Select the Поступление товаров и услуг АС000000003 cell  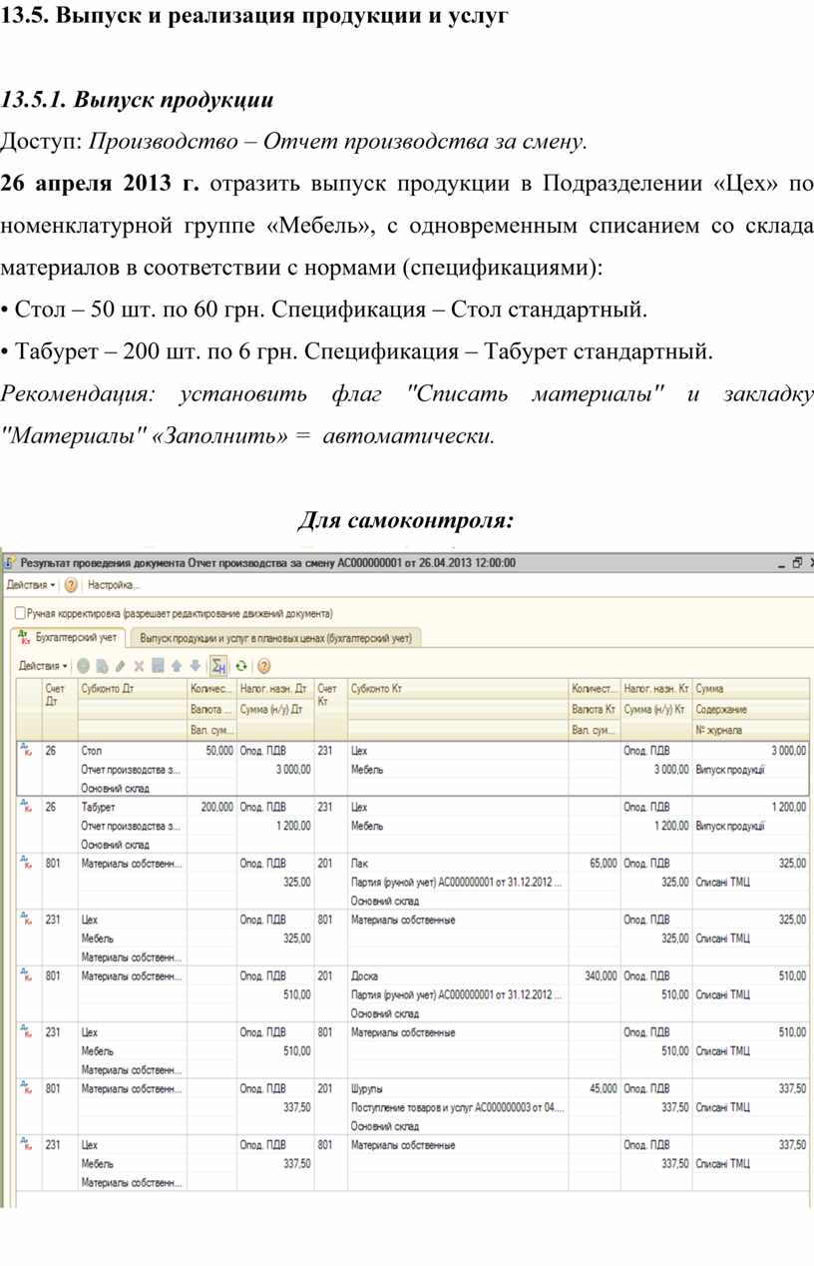[458, 1108]
